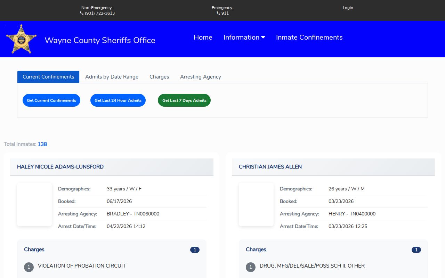This screenshot has width=445, height=278.
Task: Open Haley Adams-Lunsford's mugshot photo placeholder
Action: tap(34, 205)
